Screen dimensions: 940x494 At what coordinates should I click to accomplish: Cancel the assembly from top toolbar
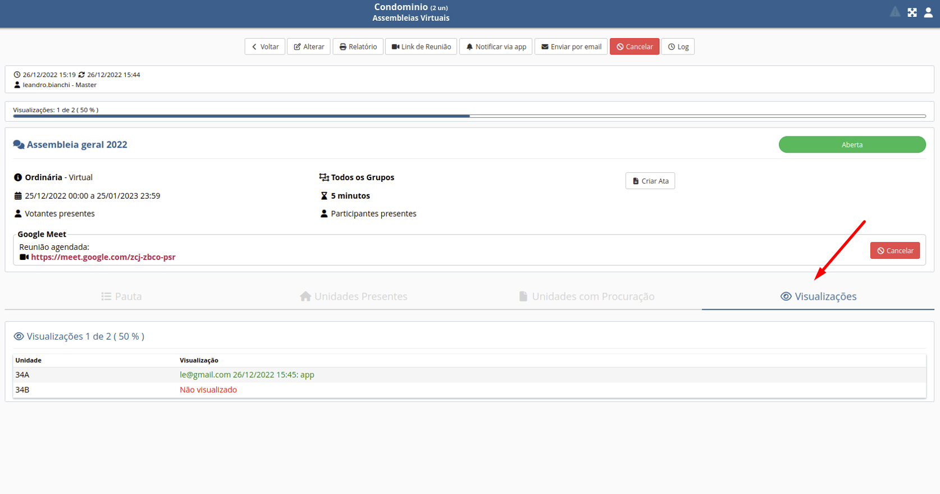[x=635, y=47]
